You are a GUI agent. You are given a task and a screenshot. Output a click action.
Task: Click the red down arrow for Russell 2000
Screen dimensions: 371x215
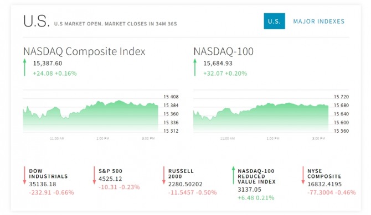click(164, 175)
